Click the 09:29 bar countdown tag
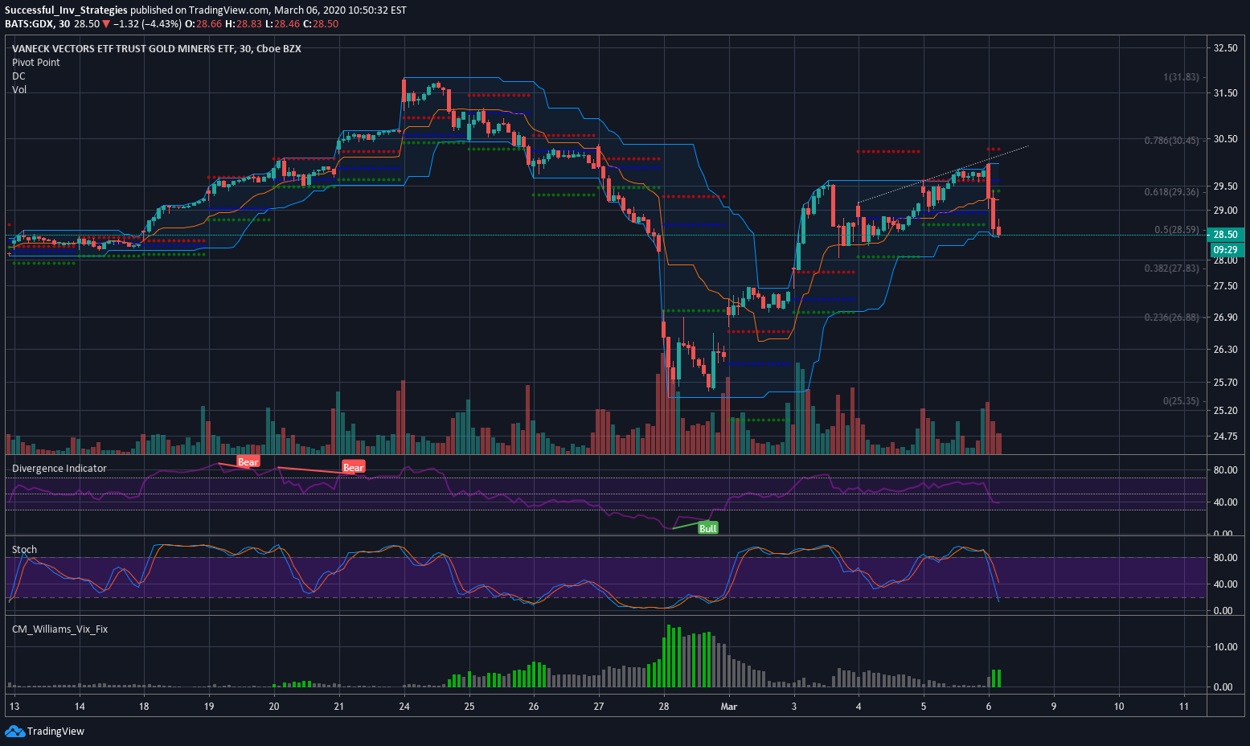The width and height of the screenshot is (1250, 746). point(1226,250)
